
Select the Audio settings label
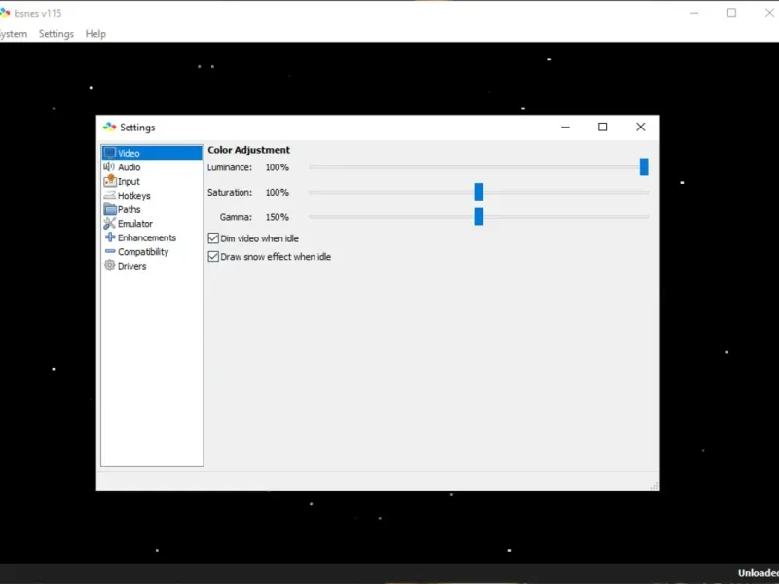(130, 167)
